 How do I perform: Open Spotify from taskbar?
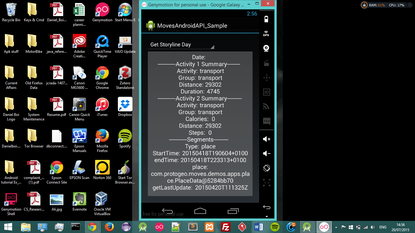click(275, 227)
